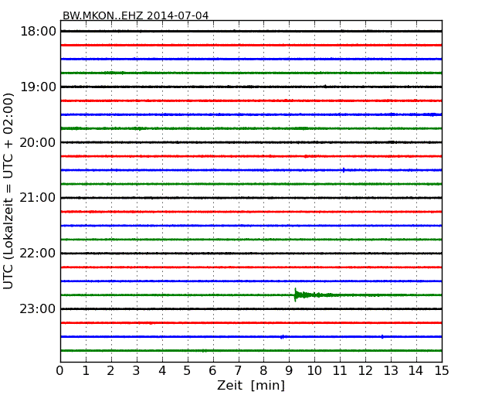Image resolution: width=502 pixels, height=402 pixels.
Task: Click the x-axis tick label 9
Action: tap(289, 370)
